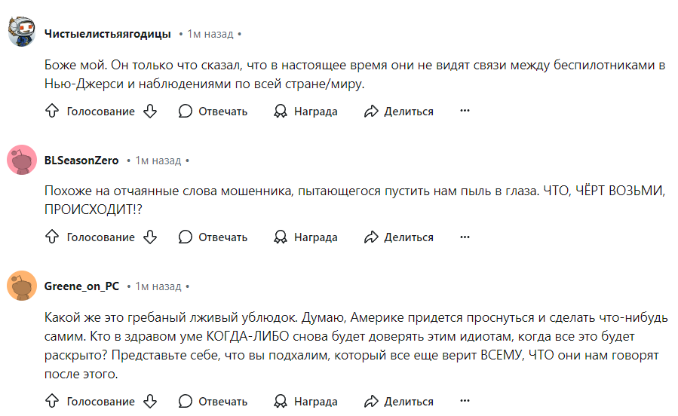Upvote the Greene_on_PC comment
The image size is (678, 416).
point(52,401)
